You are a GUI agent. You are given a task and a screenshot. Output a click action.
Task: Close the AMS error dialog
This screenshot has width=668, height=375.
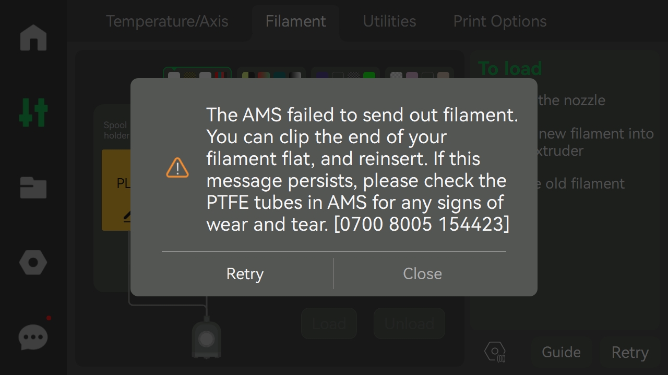[422, 273]
